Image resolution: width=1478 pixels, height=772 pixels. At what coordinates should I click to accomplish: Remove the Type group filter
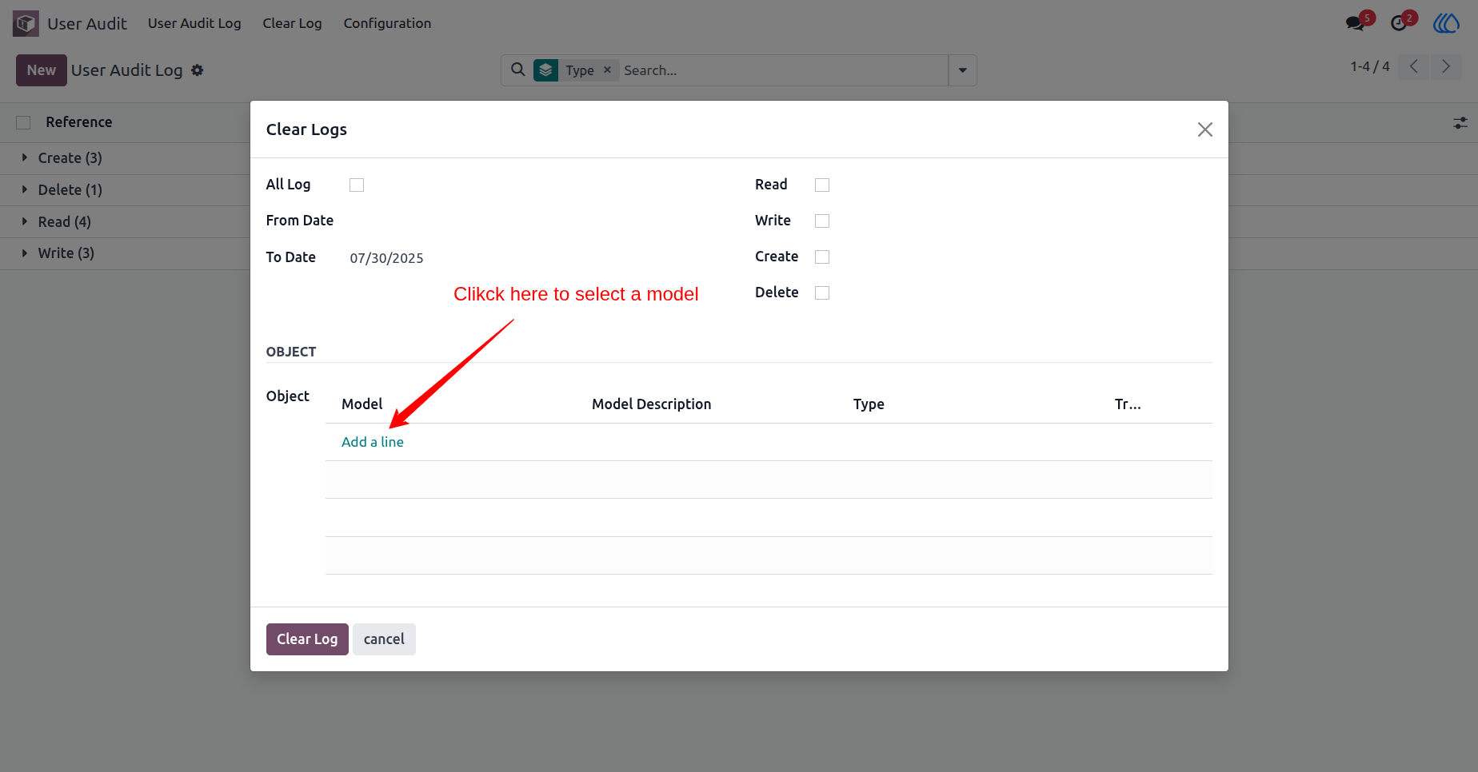[607, 70]
